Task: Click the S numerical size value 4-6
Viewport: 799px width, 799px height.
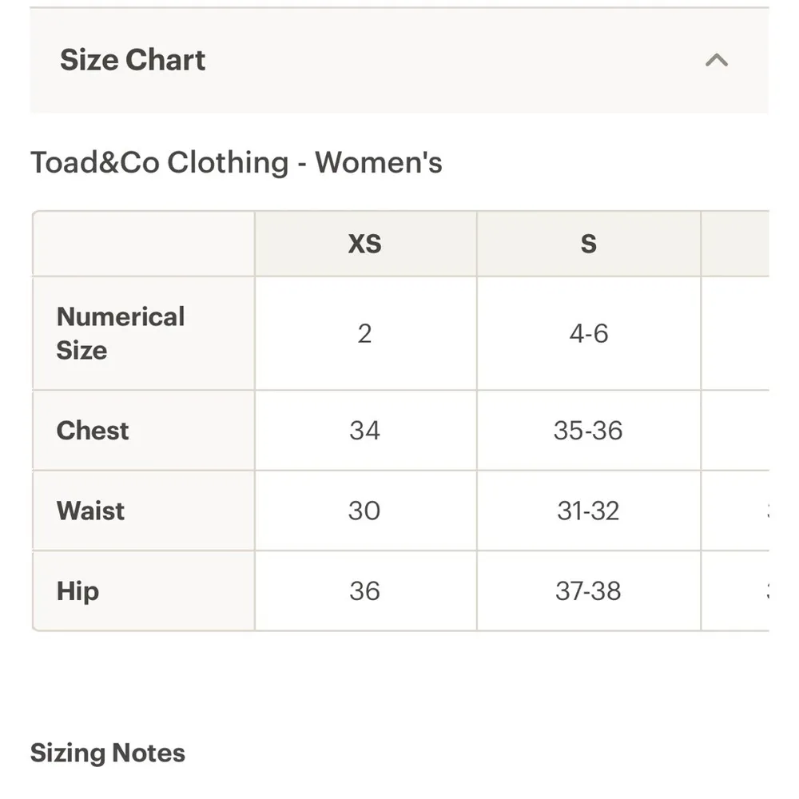Action: click(588, 333)
